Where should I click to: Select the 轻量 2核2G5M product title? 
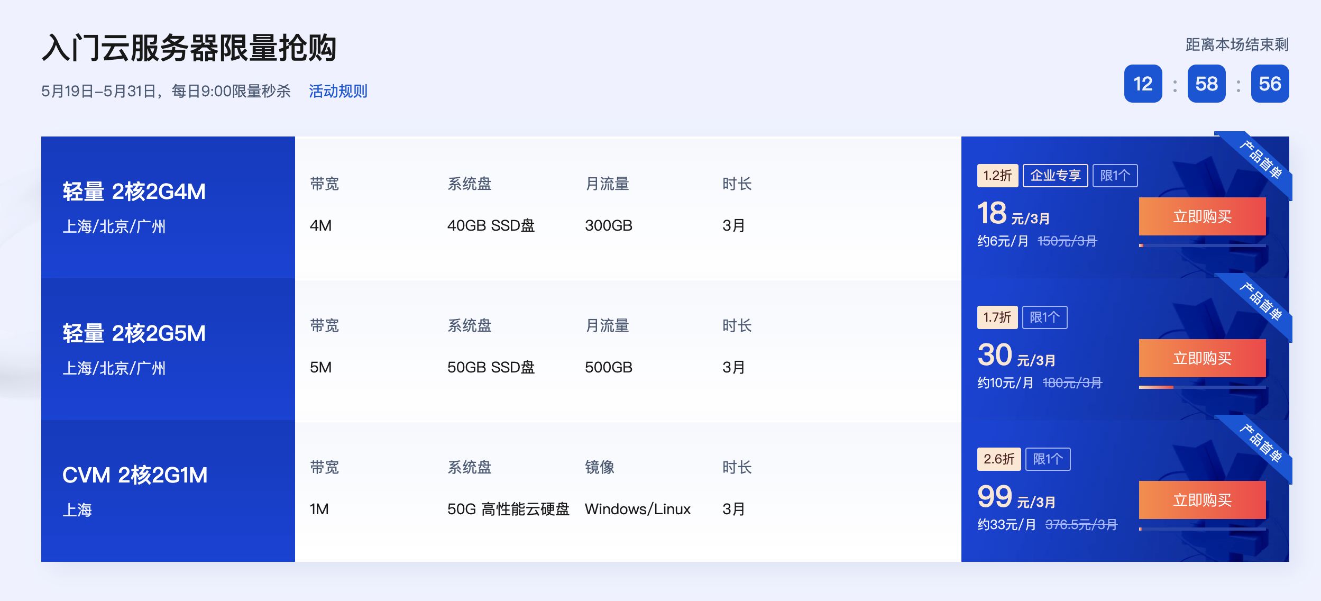click(134, 333)
